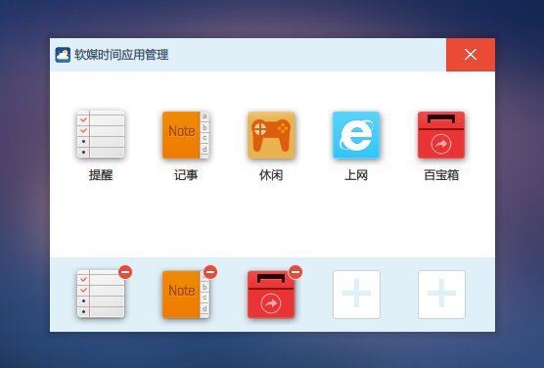Click the weather app icon in the title bar
This screenshot has width=544, height=368.
pyautogui.click(x=63, y=55)
